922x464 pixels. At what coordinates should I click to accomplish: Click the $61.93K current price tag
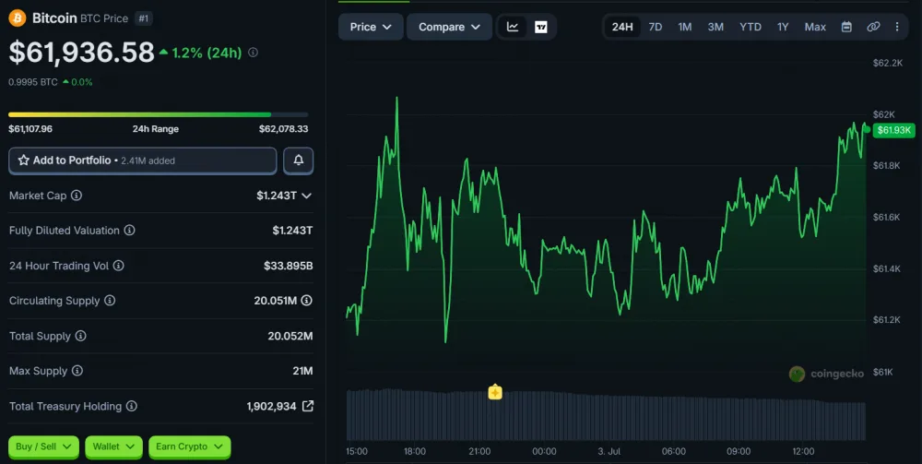pos(893,130)
